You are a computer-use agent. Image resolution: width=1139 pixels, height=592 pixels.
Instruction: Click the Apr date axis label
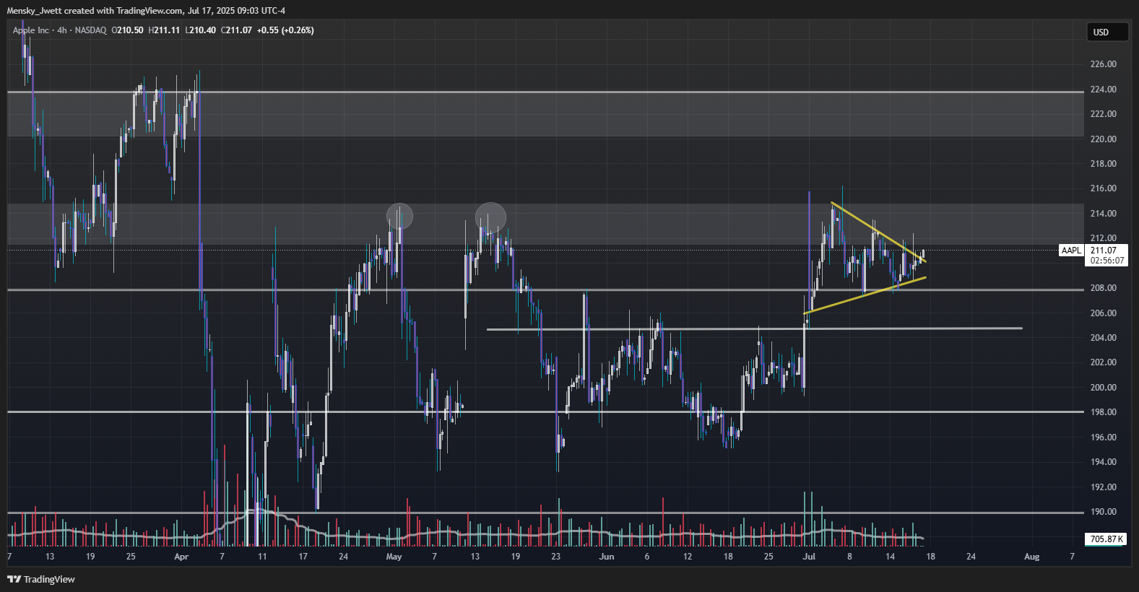181,557
